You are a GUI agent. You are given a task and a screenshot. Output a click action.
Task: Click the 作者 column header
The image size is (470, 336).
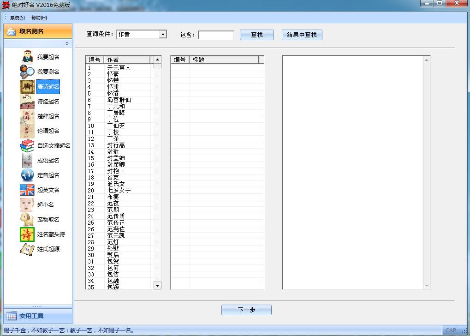(127, 60)
